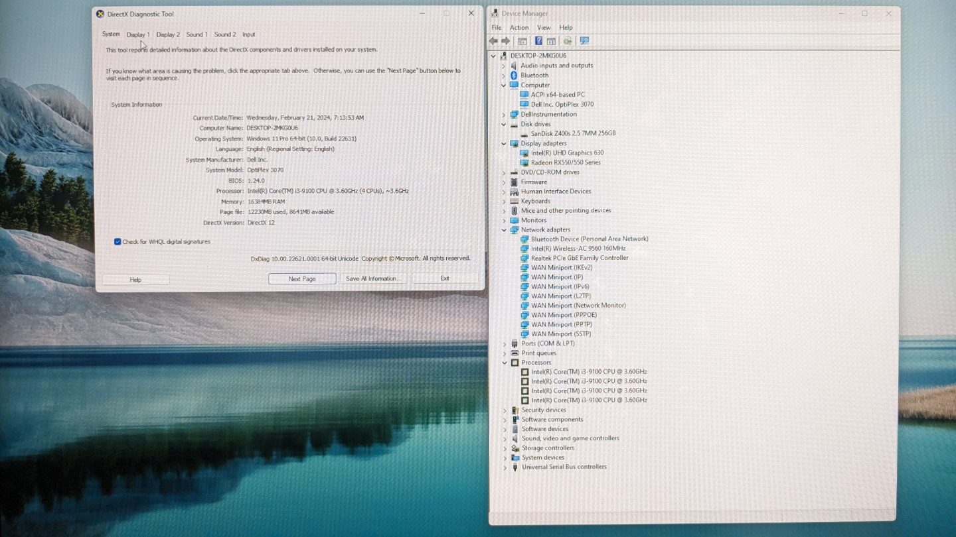956x537 pixels.
Task: Select WAN Miniport (Network Monitor) entry
Action: point(578,306)
